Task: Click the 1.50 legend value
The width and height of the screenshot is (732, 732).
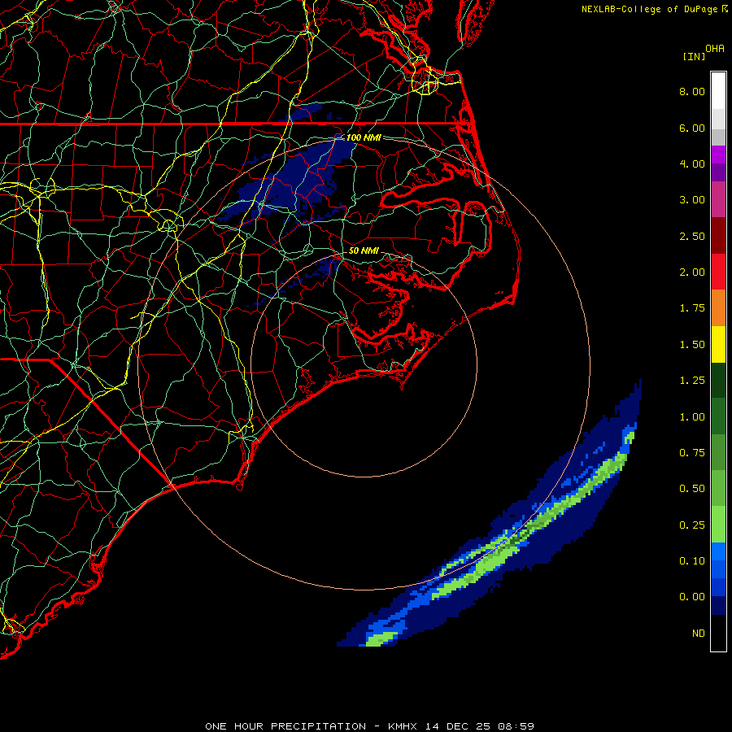Action: 692,345
